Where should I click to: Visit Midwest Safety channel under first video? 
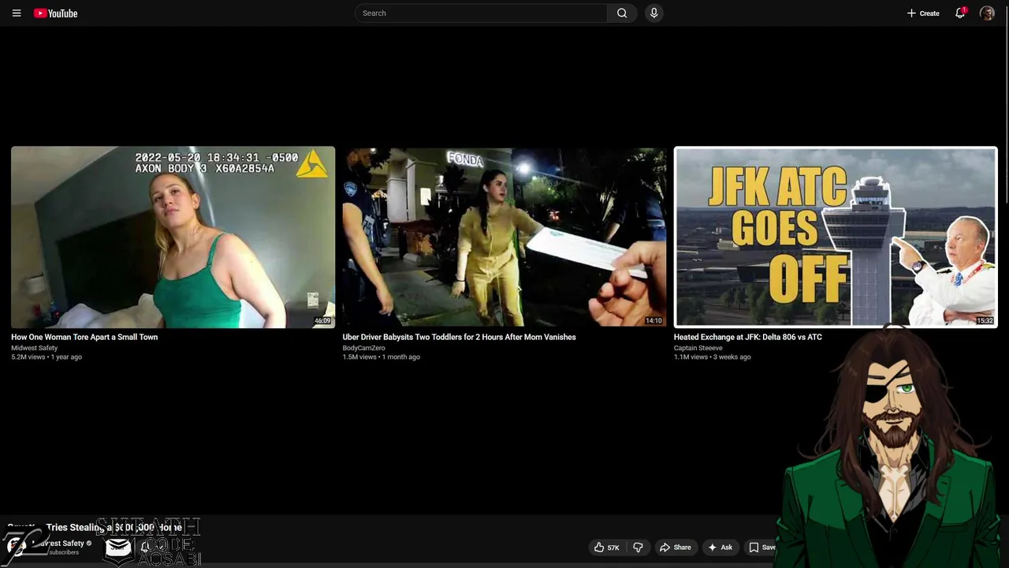click(34, 348)
